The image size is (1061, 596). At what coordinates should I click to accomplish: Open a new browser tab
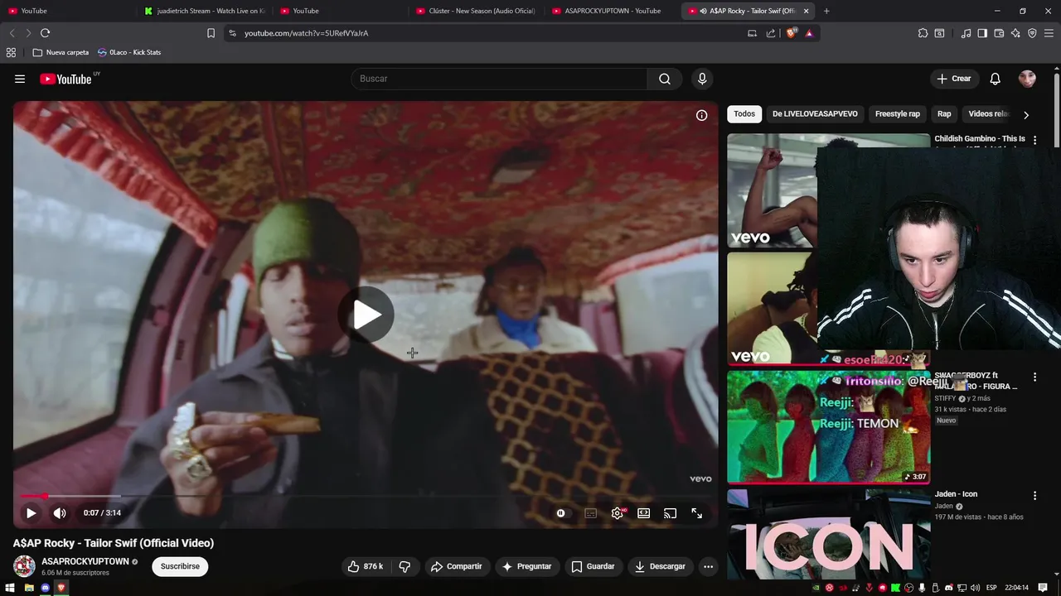(x=826, y=11)
